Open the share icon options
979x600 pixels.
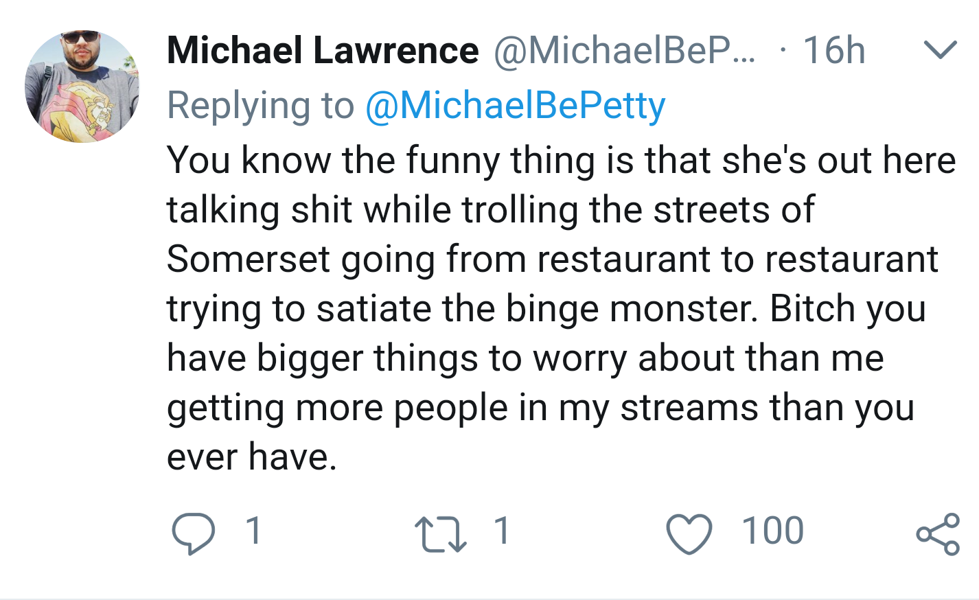point(938,533)
